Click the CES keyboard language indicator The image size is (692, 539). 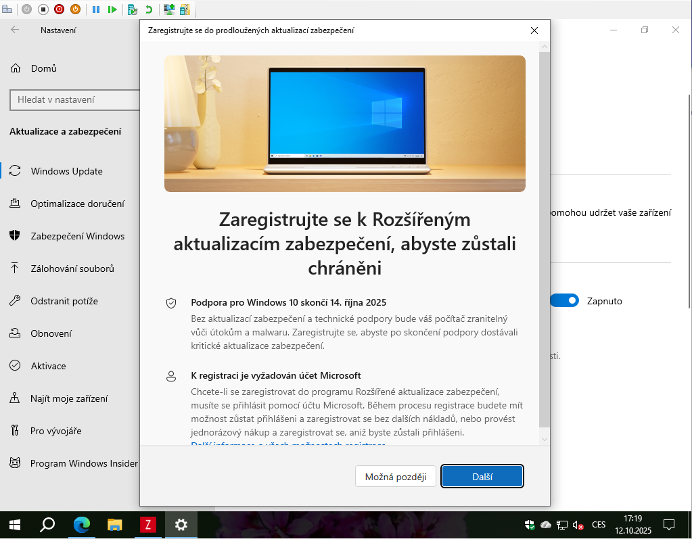pos(599,525)
